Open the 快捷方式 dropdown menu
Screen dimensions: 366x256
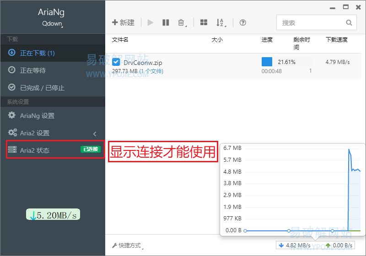pos(128,245)
